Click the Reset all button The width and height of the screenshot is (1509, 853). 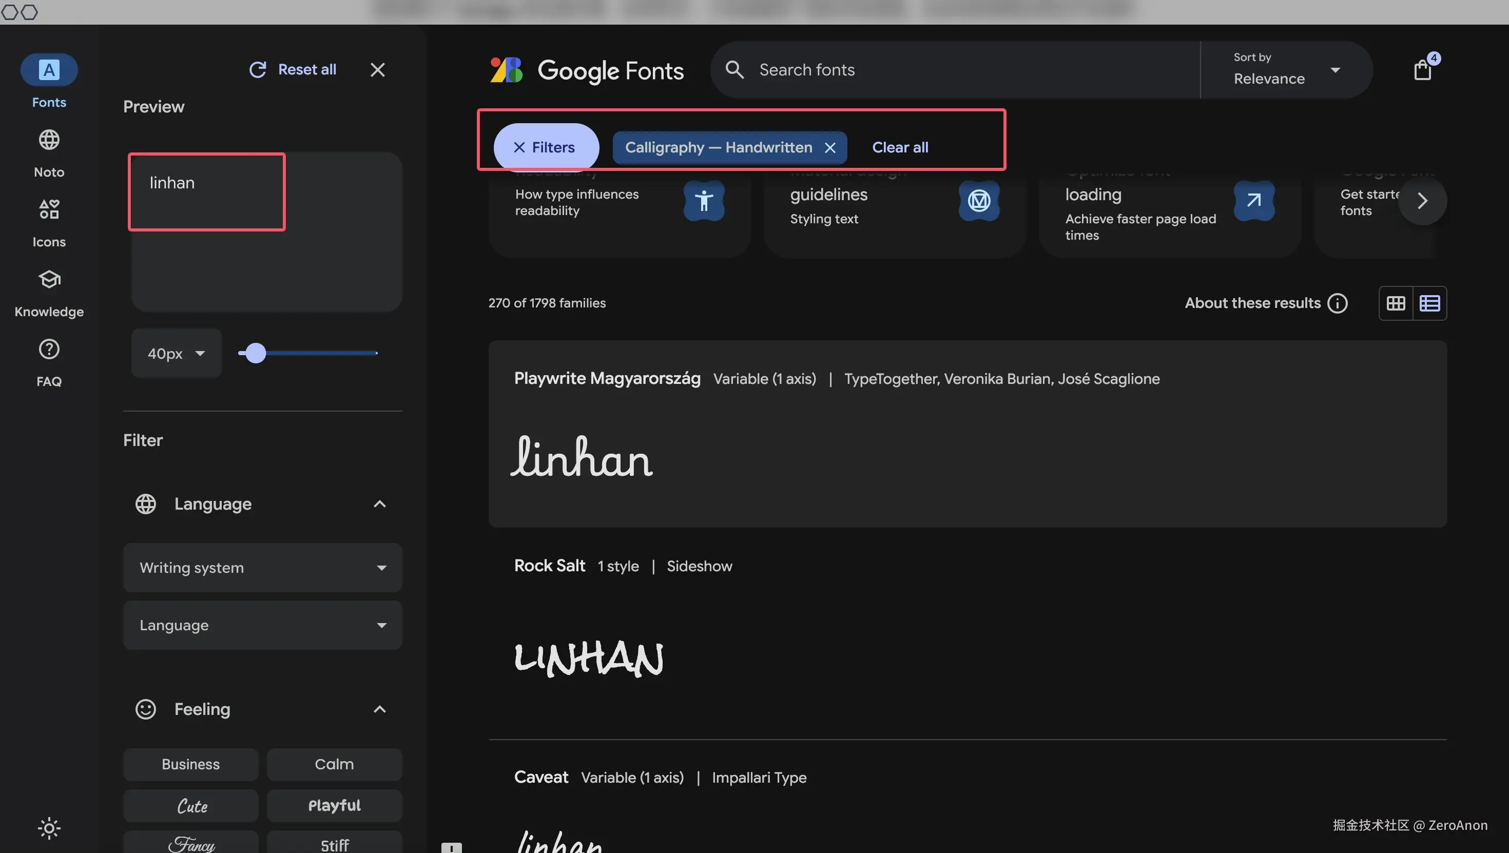tap(293, 70)
